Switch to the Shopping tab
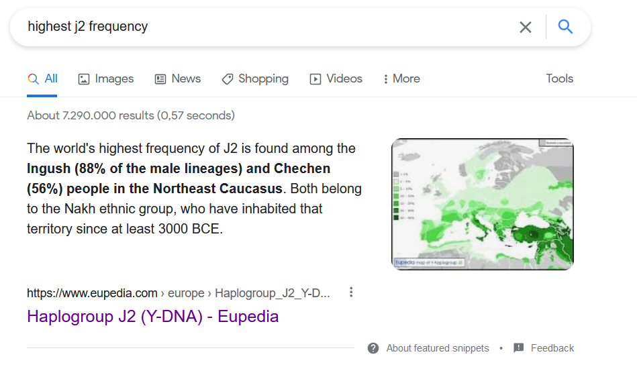 point(263,79)
